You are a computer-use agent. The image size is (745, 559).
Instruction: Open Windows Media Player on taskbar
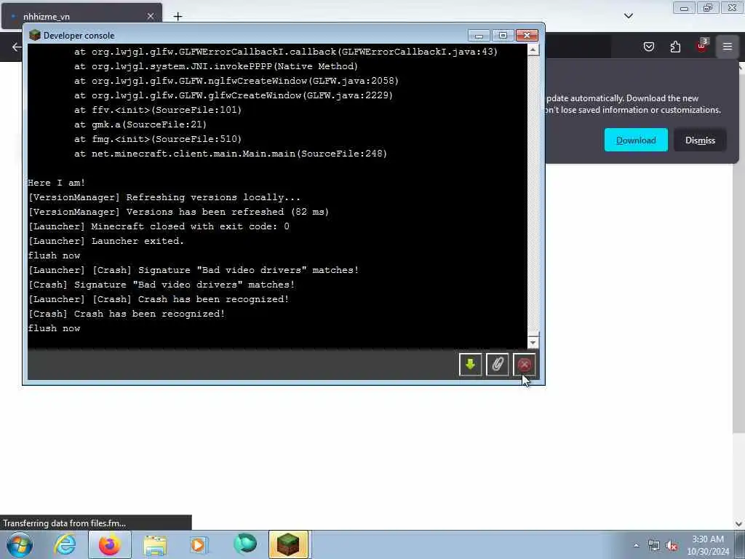click(199, 544)
